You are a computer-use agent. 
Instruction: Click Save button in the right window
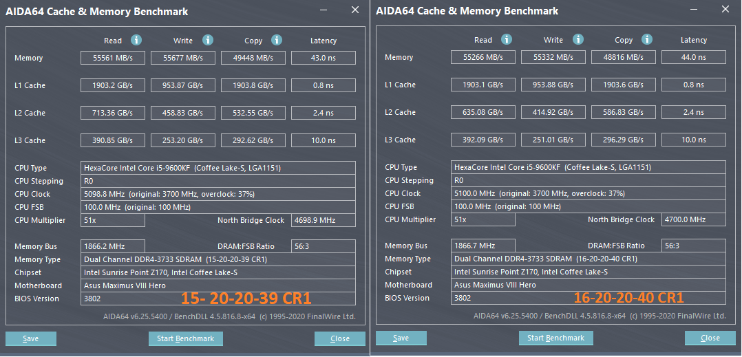401,338
